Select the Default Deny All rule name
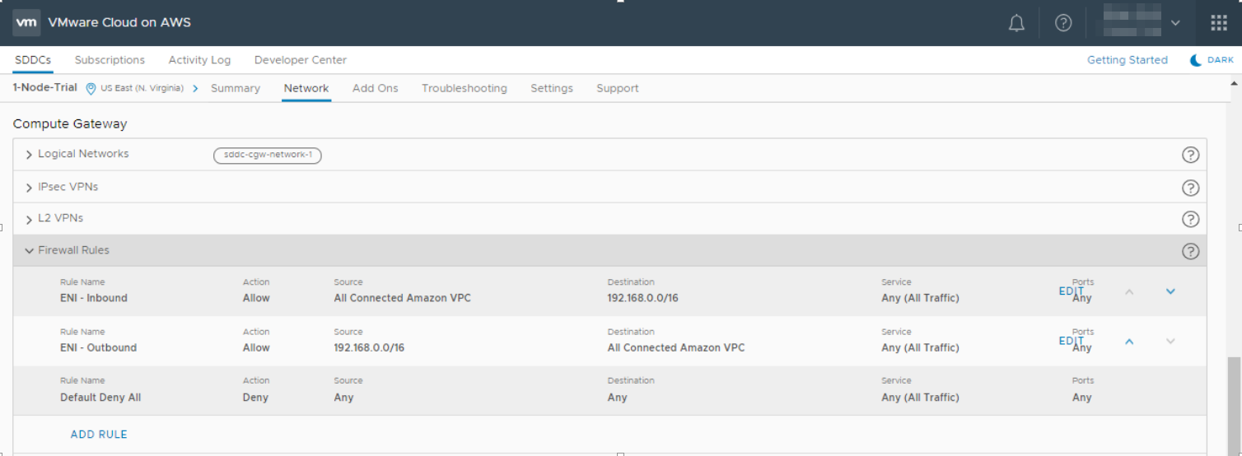This screenshot has height=456, width=1242. coord(100,397)
